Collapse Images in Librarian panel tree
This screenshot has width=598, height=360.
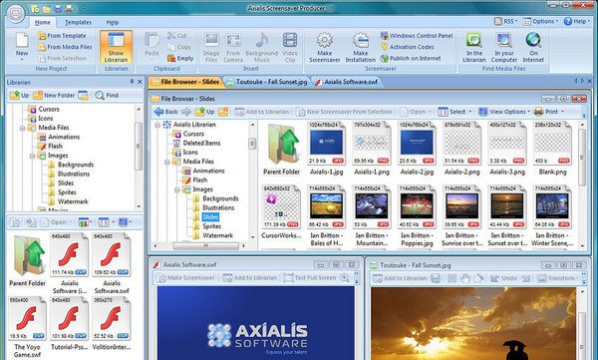pos(32,156)
